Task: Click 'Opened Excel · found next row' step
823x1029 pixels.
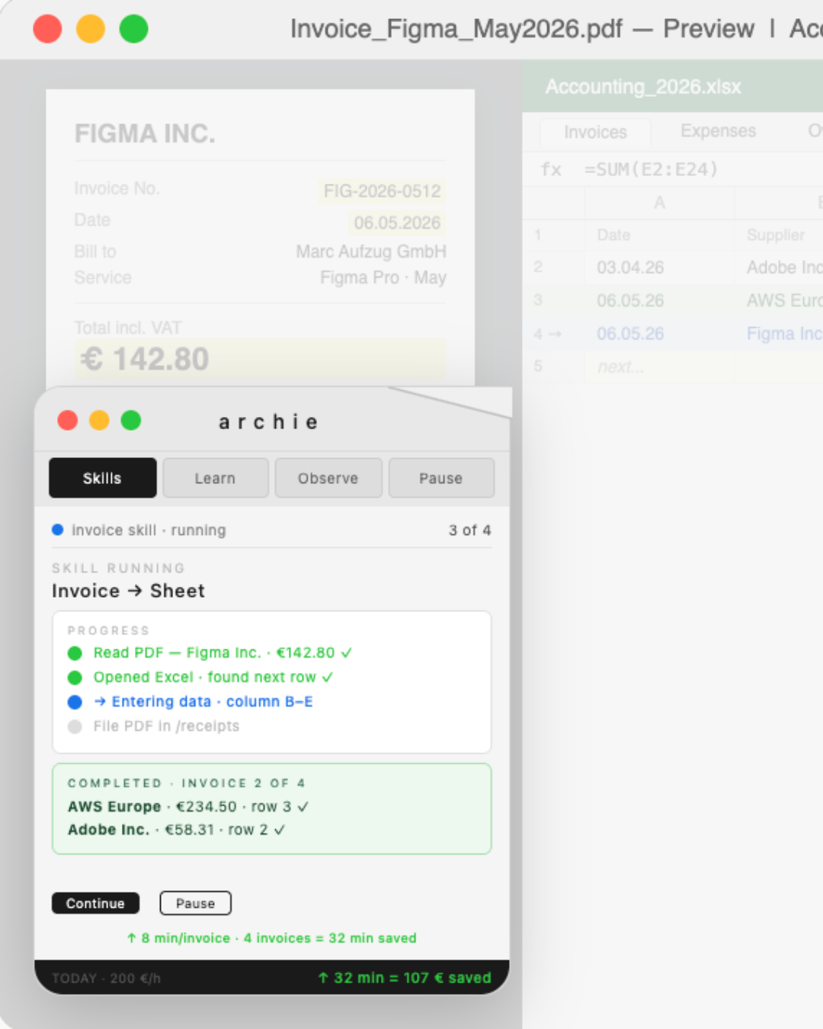Action: (213, 677)
